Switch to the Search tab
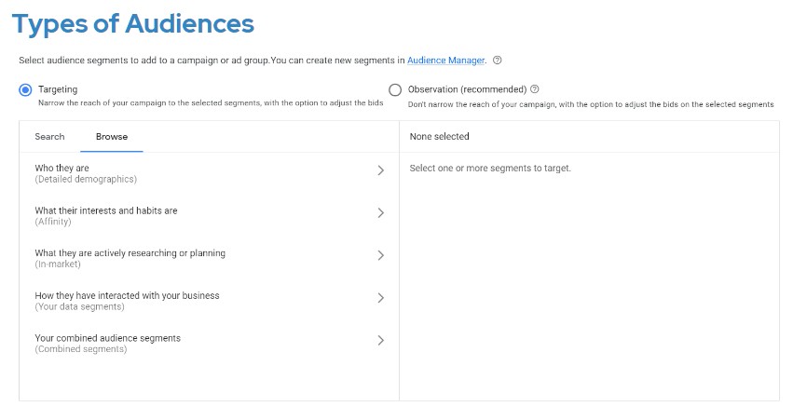The width and height of the screenshot is (793, 420). coord(50,137)
